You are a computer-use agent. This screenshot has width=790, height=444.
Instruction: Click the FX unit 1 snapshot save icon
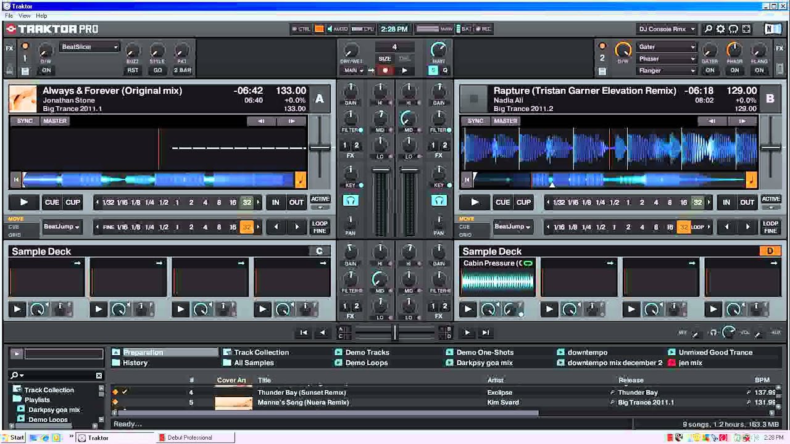coord(25,71)
